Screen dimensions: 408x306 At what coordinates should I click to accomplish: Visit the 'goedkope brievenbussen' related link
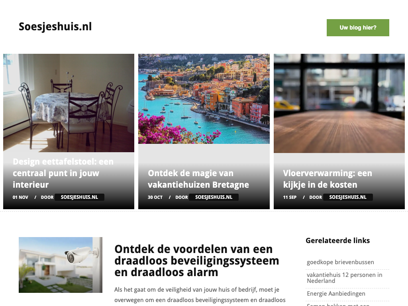pos(340,262)
